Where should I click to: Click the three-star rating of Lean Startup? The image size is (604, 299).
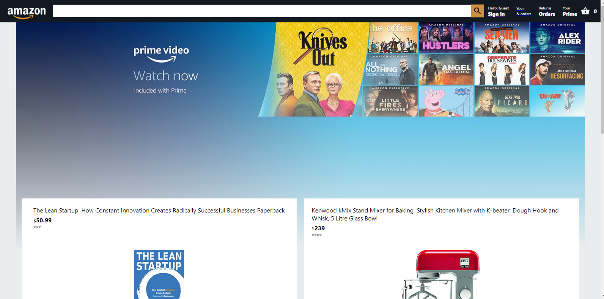37,227
